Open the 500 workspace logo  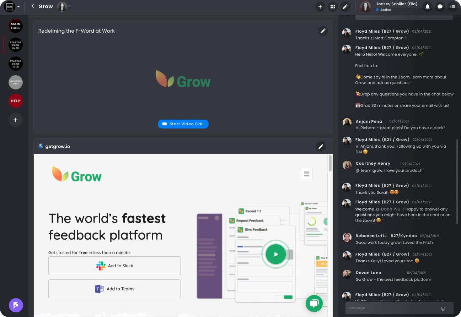click(x=10, y=6)
